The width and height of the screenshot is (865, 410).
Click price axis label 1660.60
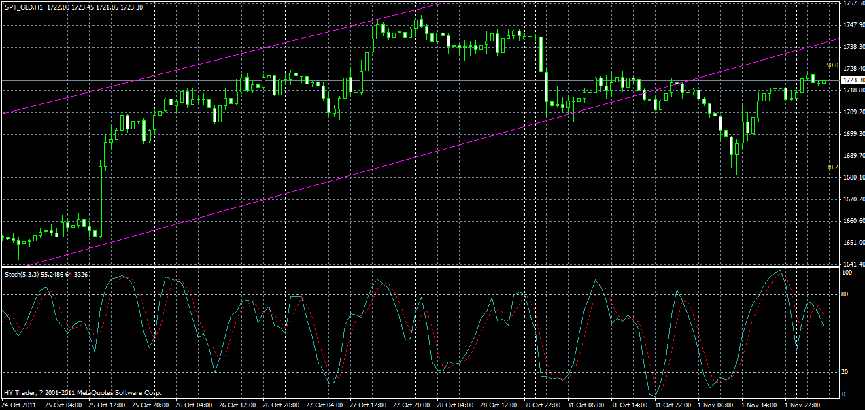[854, 221]
